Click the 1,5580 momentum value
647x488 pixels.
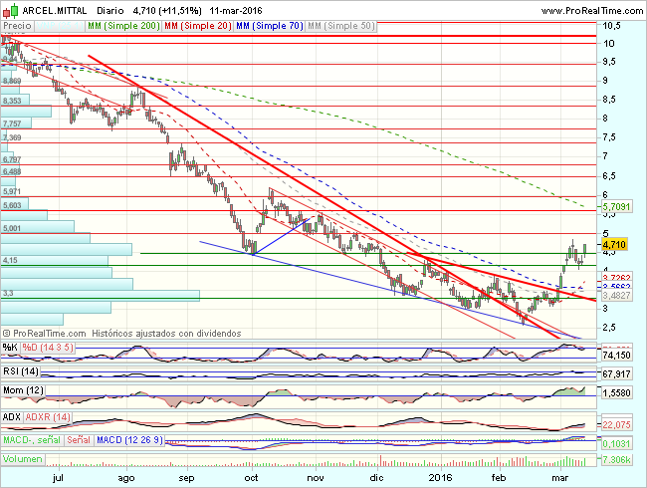tap(616, 392)
